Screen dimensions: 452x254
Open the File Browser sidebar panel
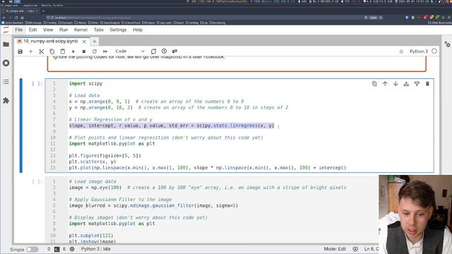click(x=6, y=44)
